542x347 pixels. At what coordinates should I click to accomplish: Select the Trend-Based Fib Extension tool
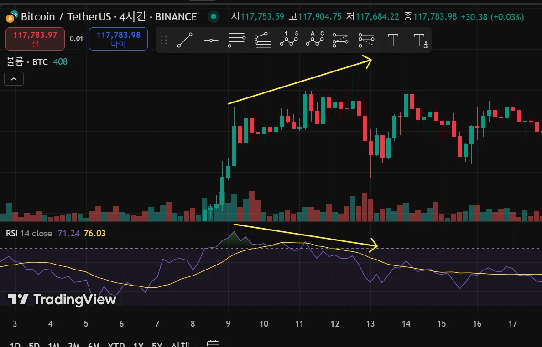click(262, 40)
